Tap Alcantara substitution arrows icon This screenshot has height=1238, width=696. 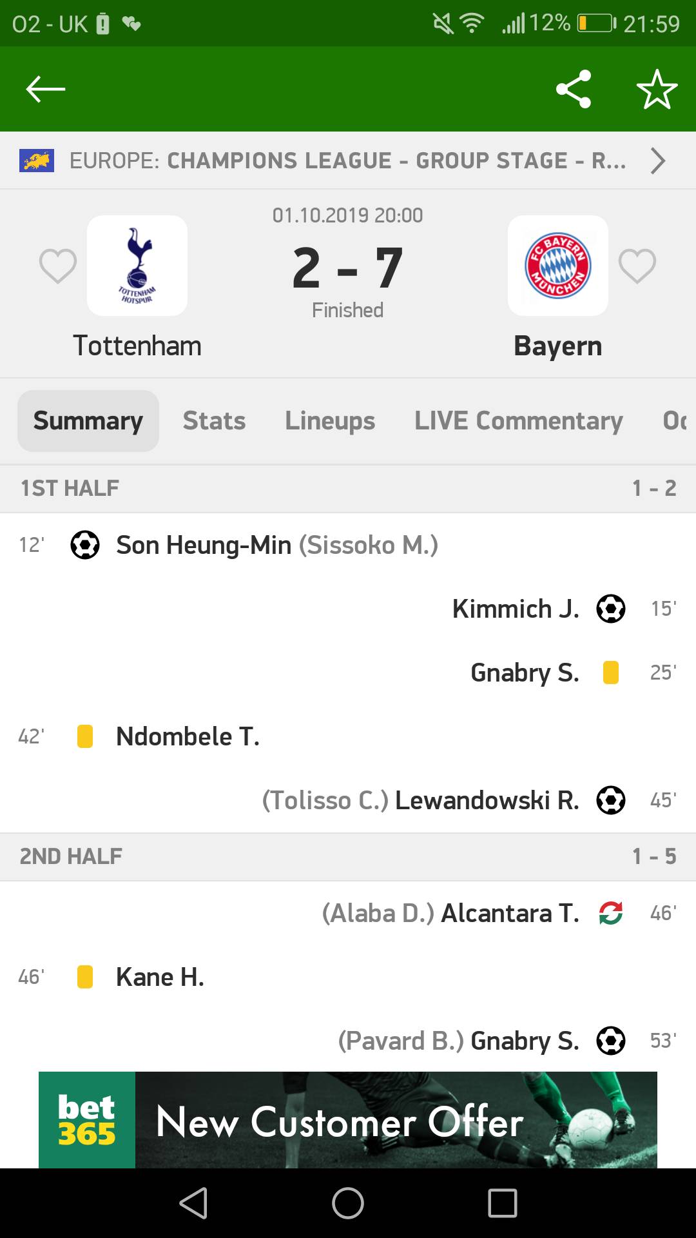(x=610, y=913)
